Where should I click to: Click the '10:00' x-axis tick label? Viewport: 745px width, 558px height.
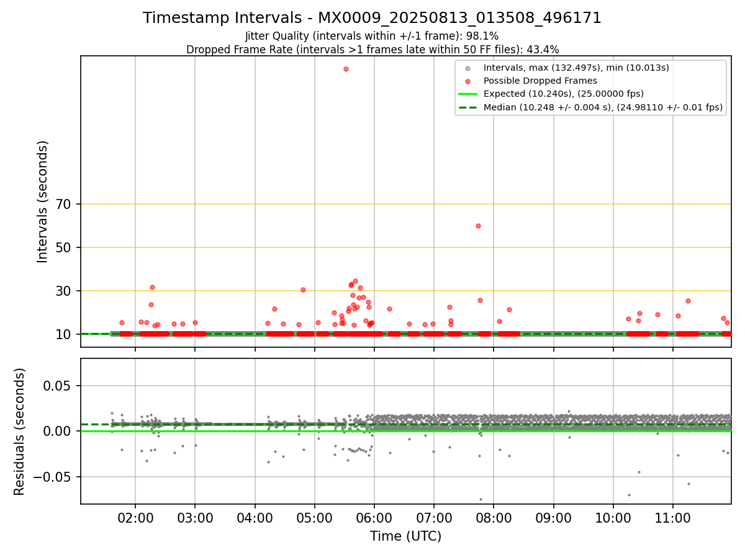click(613, 517)
